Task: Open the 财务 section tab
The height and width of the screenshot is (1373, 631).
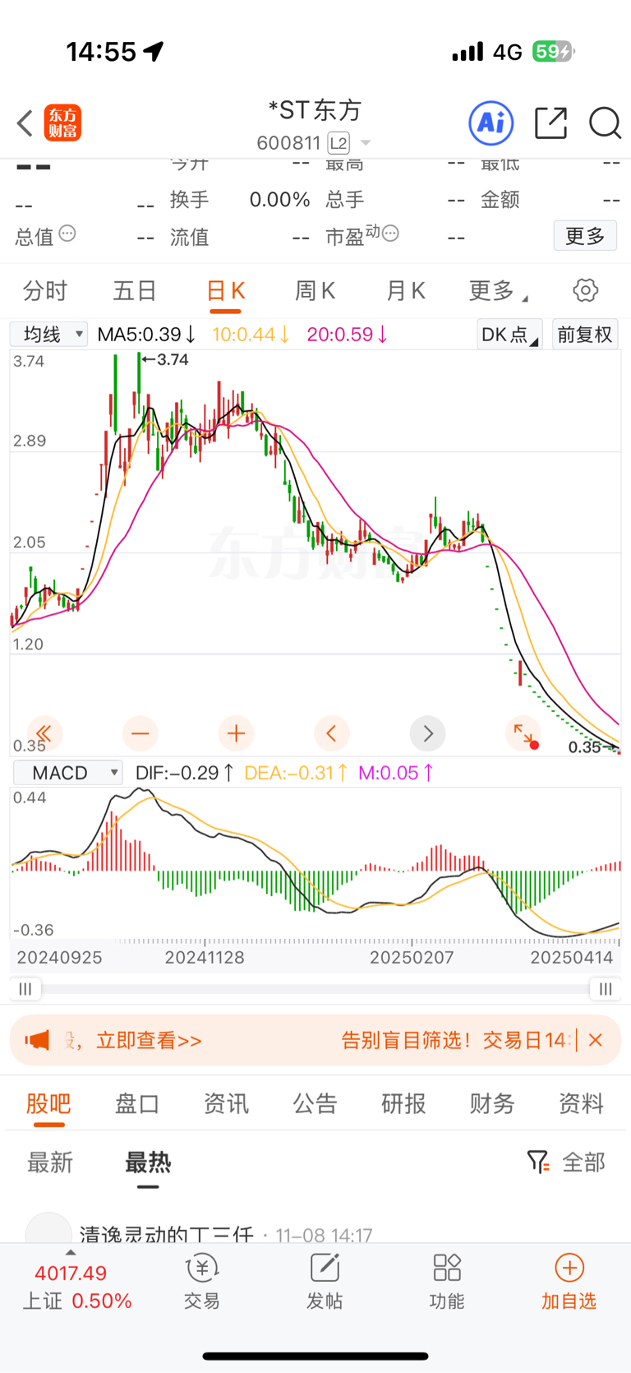Action: click(492, 1103)
